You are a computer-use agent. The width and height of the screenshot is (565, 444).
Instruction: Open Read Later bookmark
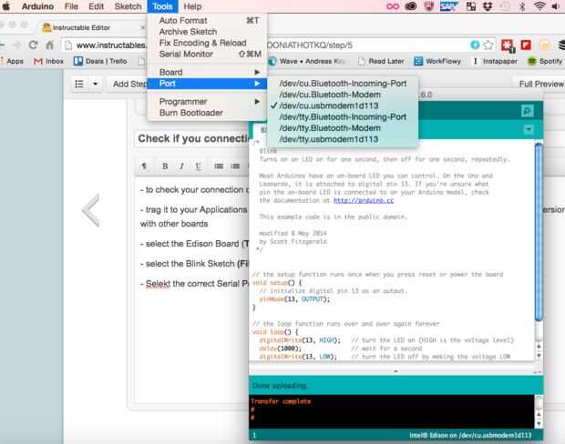(381, 62)
